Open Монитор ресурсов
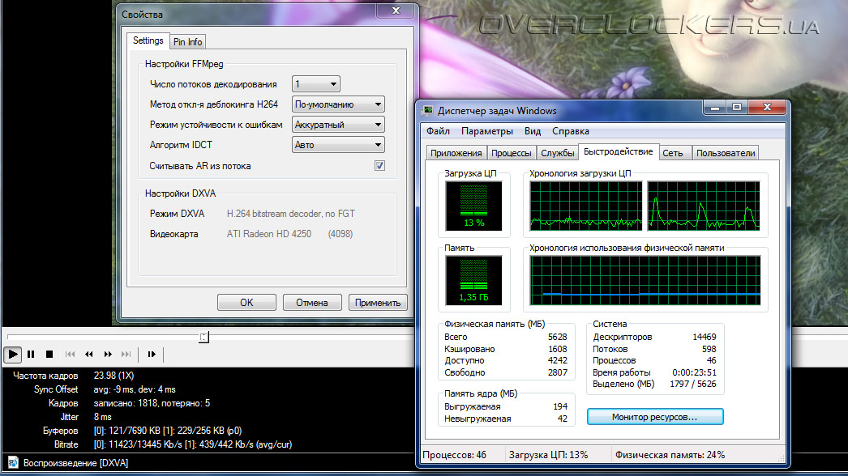Screen dimensions: 848x476 [x=655, y=417]
